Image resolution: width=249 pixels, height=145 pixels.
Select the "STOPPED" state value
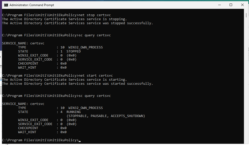(x=74, y=51)
